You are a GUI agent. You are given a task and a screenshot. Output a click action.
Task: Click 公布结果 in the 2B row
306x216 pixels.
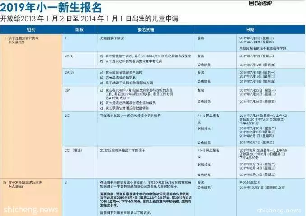point(204,101)
